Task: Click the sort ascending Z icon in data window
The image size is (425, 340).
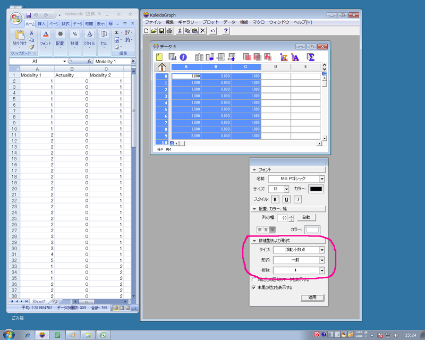Action: pos(284,57)
